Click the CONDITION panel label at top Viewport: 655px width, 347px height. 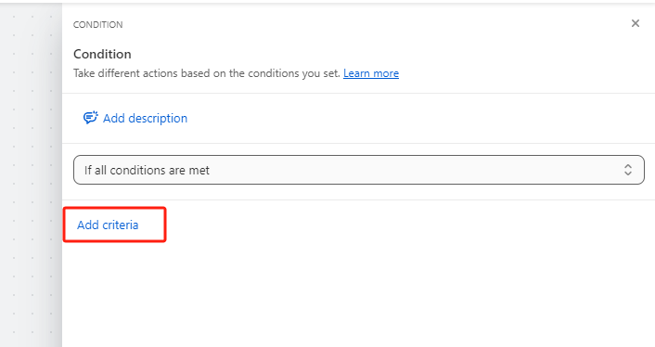coord(98,25)
